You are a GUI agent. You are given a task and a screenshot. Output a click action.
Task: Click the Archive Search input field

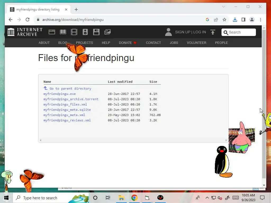click(x=238, y=32)
